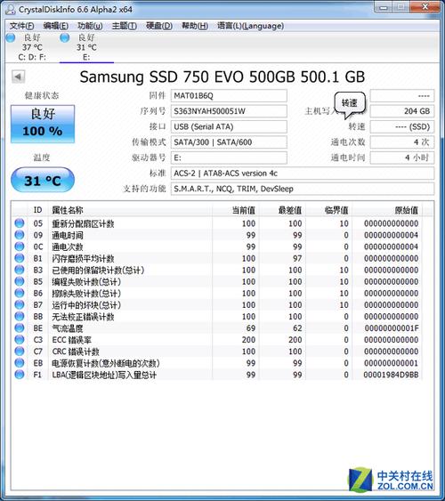Select the 09 通电时间 attribute row
The image size is (445, 501).
pyautogui.click(x=216, y=235)
